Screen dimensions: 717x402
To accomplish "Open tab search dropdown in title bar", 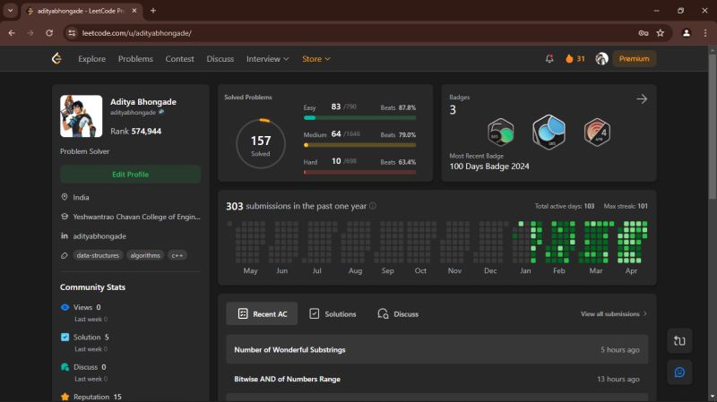I will click(x=10, y=11).
